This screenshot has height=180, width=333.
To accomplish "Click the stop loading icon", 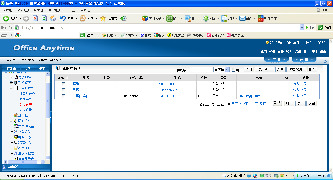I will (x=35, y=18).
